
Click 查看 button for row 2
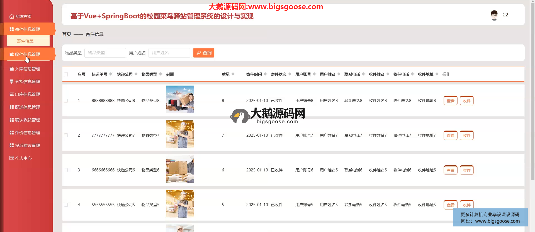450,136
